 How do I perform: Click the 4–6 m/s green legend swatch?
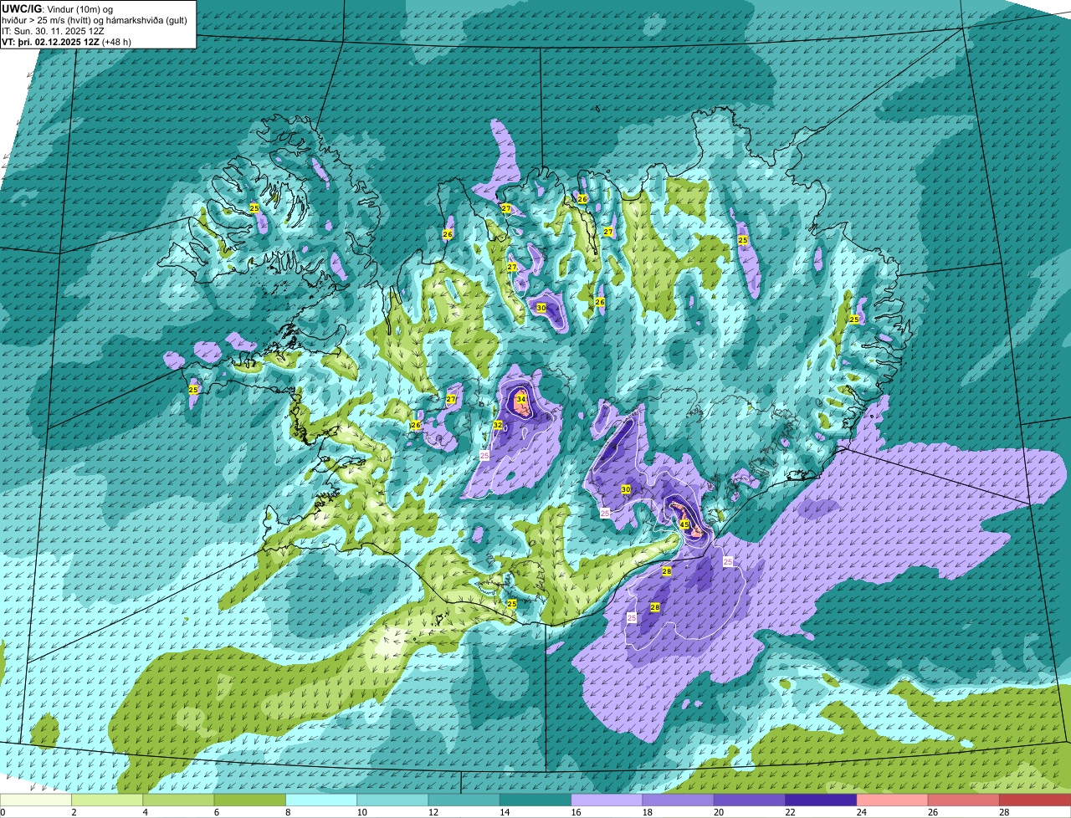pos(178,800)
